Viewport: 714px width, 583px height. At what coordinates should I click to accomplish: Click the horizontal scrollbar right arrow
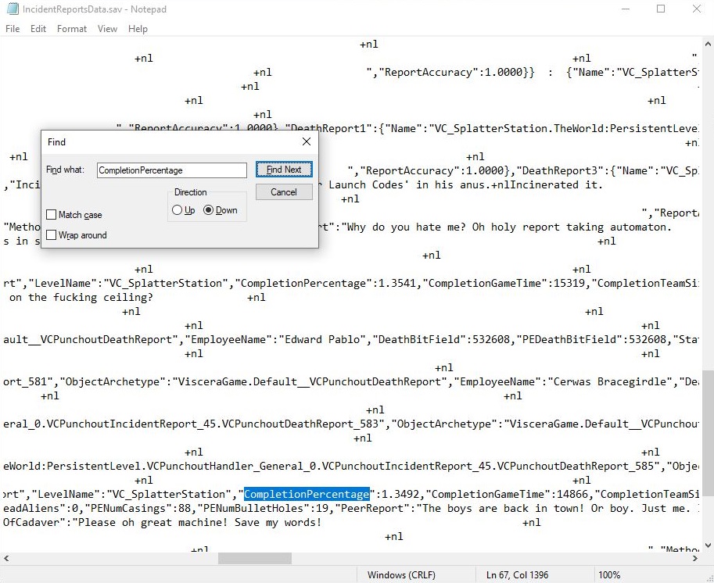pyautogui.click(x=695, y=559)
